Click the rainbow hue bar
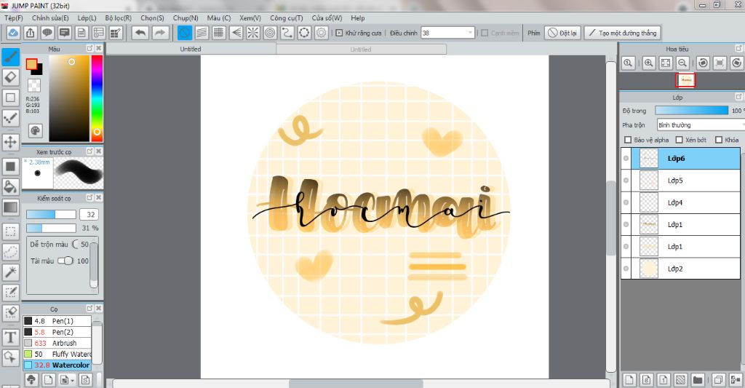 (x=97, y=98)
